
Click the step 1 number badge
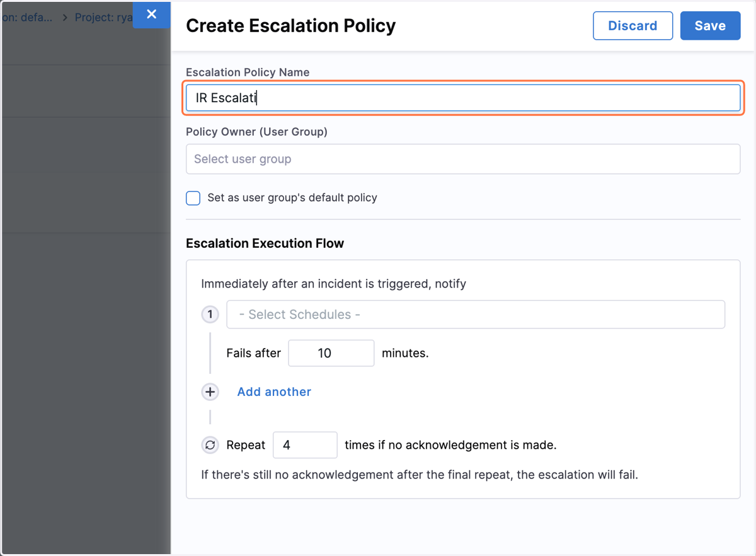pos(210,314)
